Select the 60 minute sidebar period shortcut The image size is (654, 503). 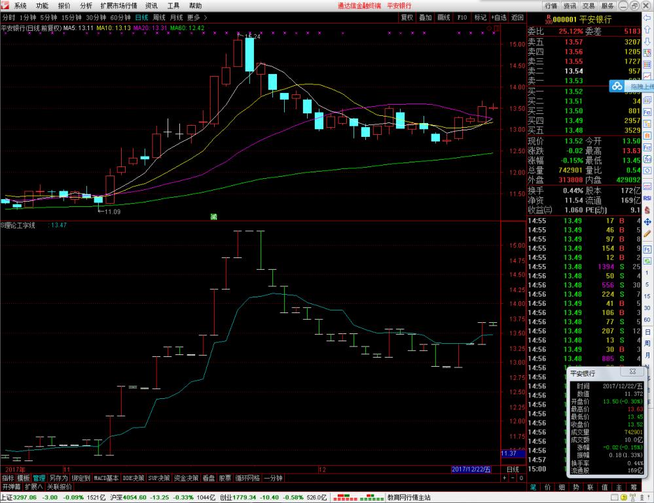[x=647, y=320]
